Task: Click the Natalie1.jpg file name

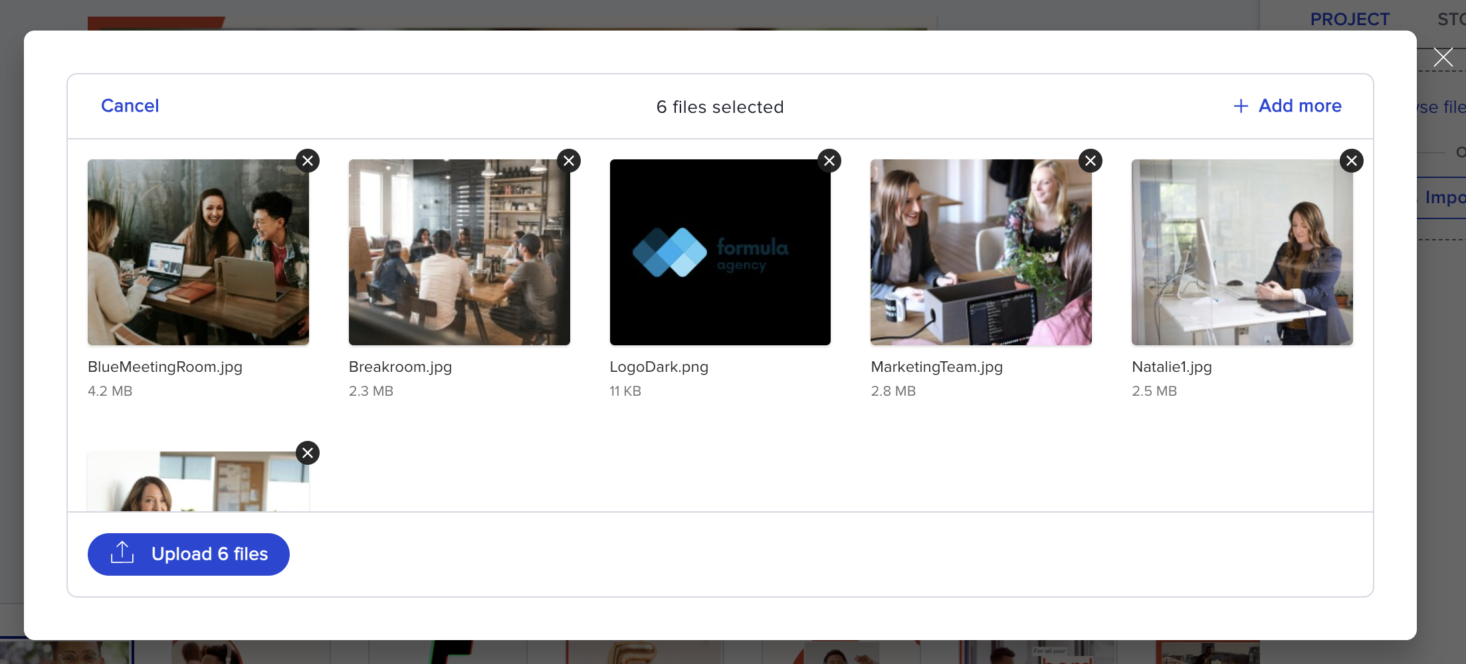Action: (x=1172, y=367)
